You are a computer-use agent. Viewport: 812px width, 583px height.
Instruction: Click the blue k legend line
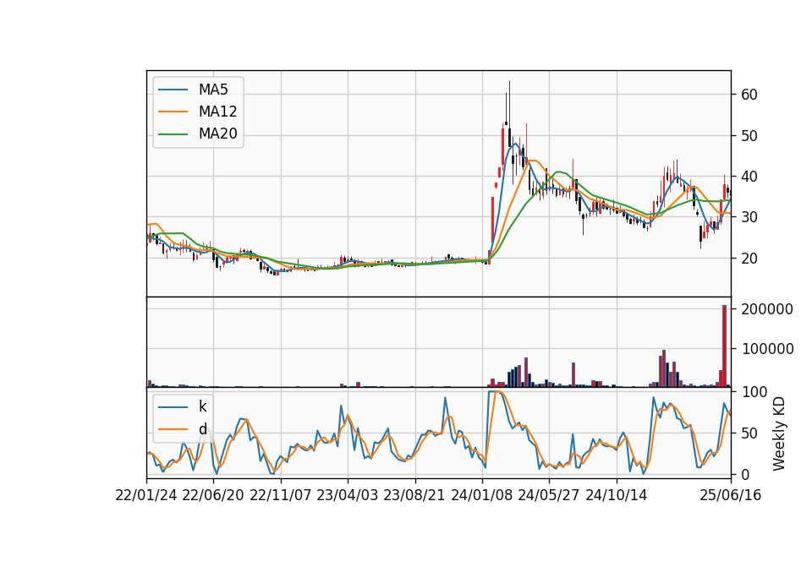pyautogui.click(x=173, y=407)
